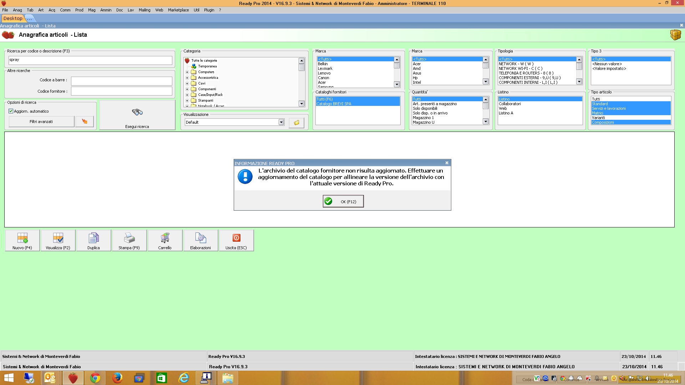The width and height of the screenshot is (685, 385).
Task: Click the orange reset filter icon
Action: click(85, 122)
